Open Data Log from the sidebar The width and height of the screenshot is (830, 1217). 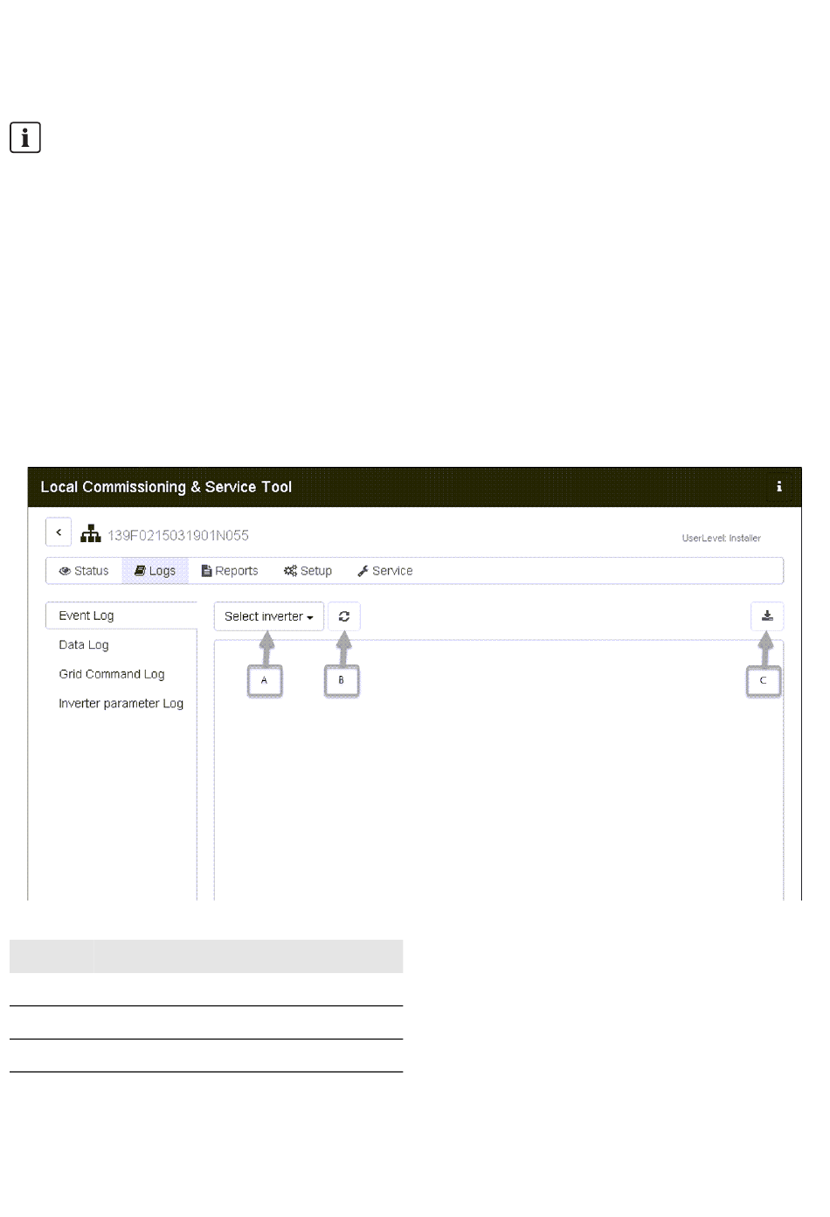coord(84,645)
